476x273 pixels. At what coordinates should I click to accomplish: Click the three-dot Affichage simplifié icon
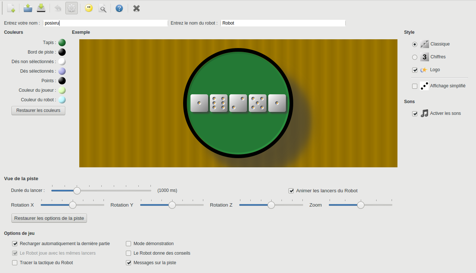pyautogui.click(x=424, y=86)
